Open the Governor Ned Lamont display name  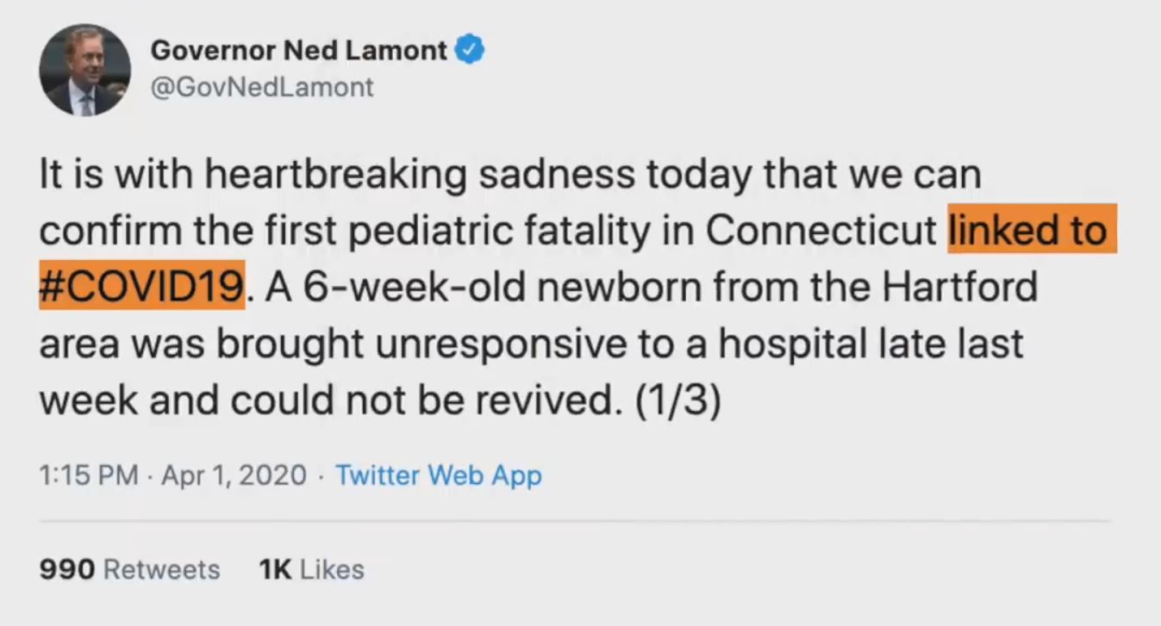[x=298, y=51]
